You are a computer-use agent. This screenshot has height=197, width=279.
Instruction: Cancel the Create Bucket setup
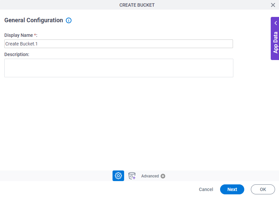coord(206,189)
